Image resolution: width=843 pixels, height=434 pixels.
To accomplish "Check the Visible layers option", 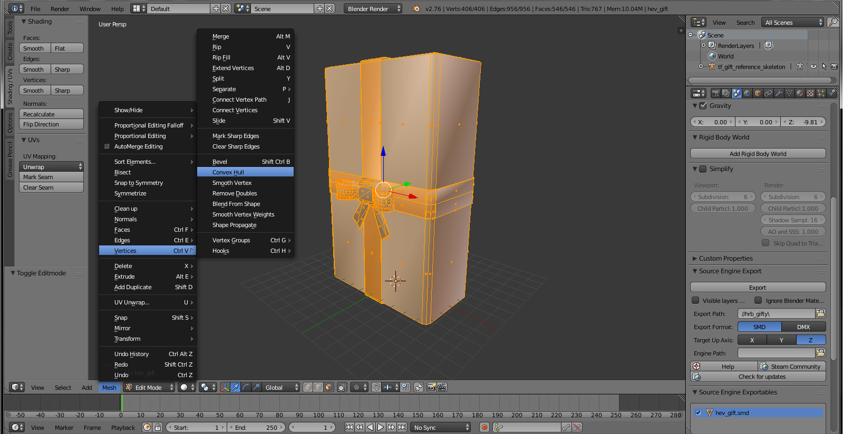I will 696,301.
